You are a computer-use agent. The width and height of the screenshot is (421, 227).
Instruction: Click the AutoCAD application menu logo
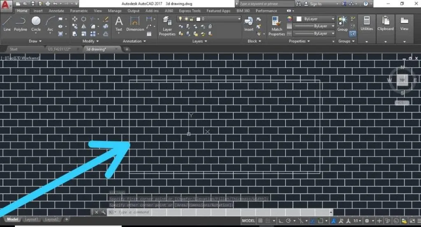6,6
